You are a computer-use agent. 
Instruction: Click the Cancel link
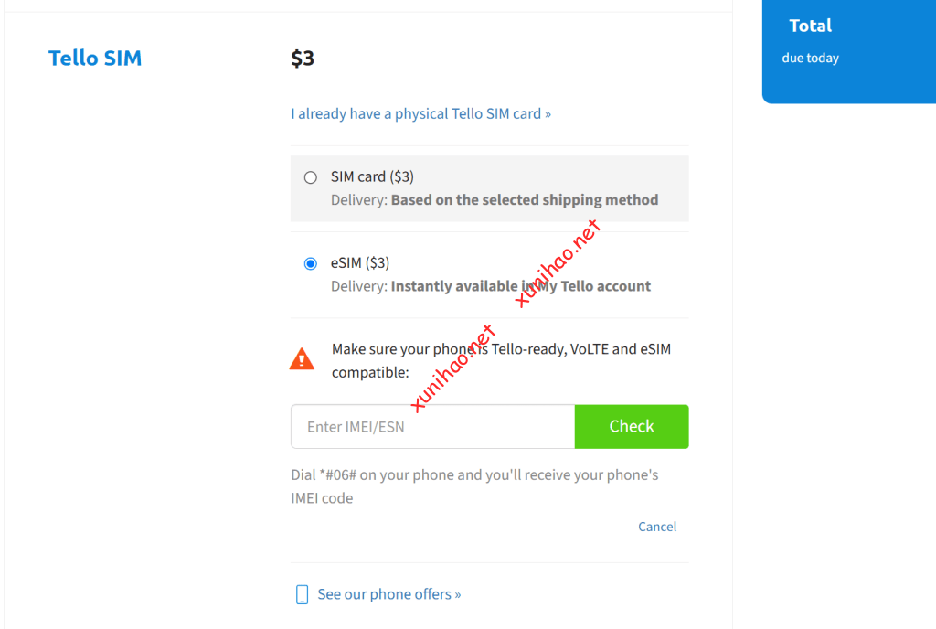[657, 527]
